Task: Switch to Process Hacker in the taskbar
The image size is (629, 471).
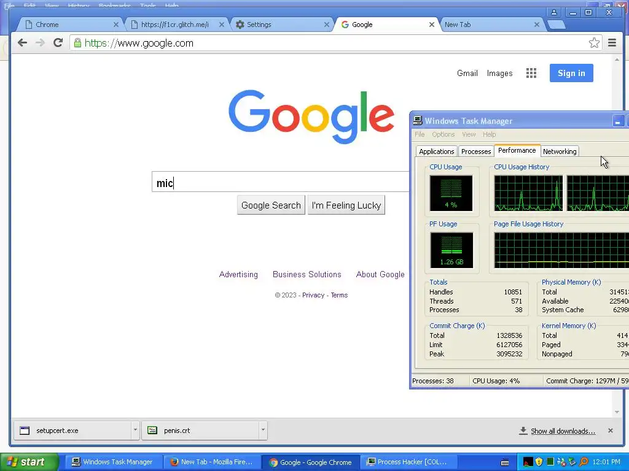Action: tap(408, 462)
